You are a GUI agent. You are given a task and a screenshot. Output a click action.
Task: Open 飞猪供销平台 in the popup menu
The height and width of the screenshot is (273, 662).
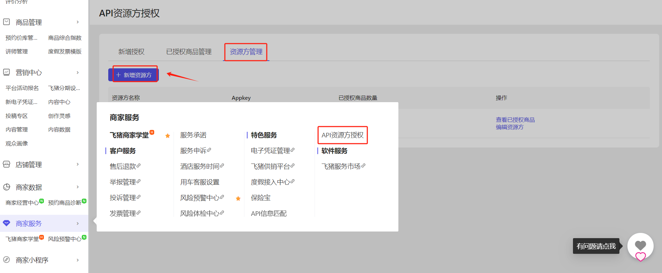271,166
